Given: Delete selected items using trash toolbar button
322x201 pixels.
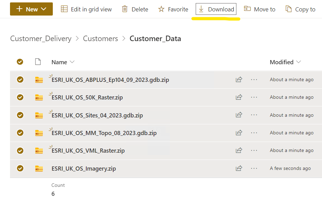Looking at the screenshot, I should click(x=135, y=9).
